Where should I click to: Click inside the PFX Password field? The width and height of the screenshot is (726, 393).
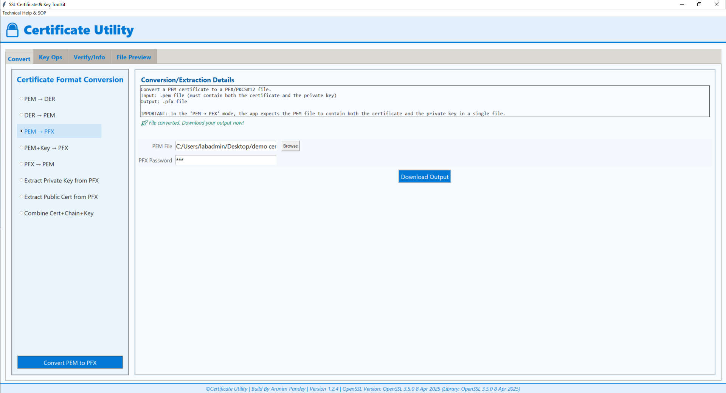(x=226, y=160)
